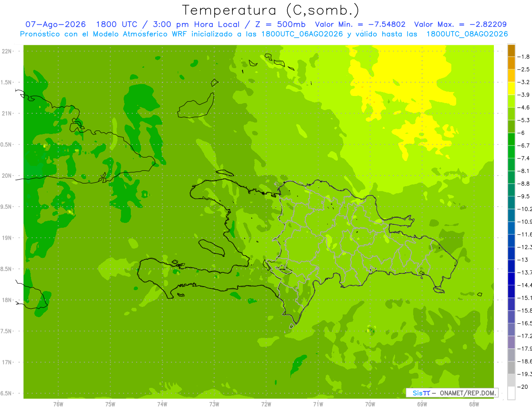The height and width of the screenshot is (410, 532).
Task: Click the '-7.4' legend value
Action: 524,158
